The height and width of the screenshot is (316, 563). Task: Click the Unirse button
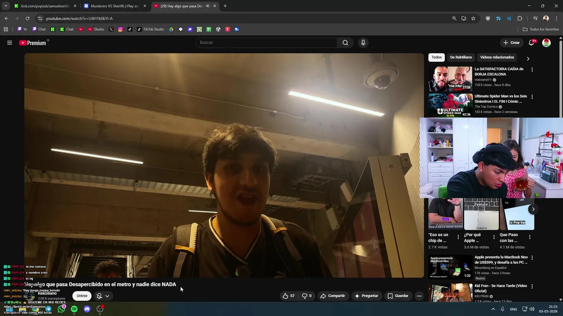tap(82, 296)
